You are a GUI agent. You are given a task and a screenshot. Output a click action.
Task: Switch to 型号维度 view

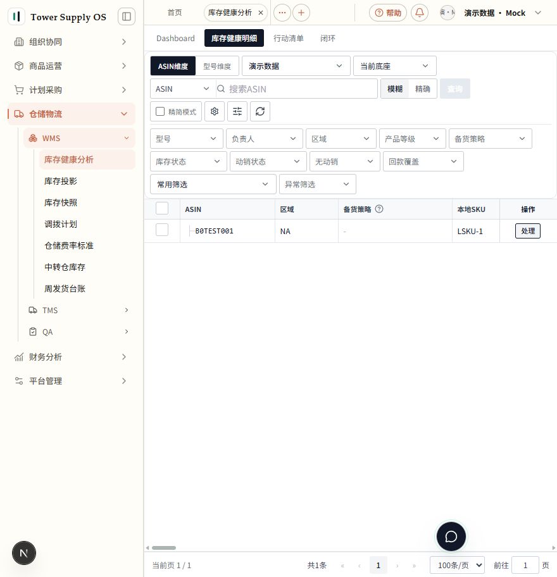(217, 66)
